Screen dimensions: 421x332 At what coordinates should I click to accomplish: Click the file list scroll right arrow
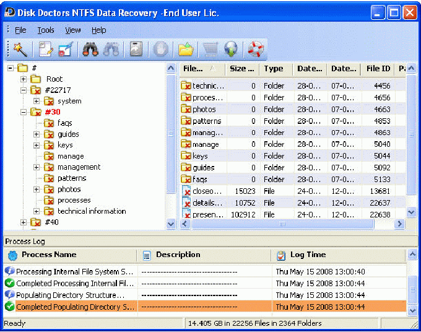pos(400,224)
